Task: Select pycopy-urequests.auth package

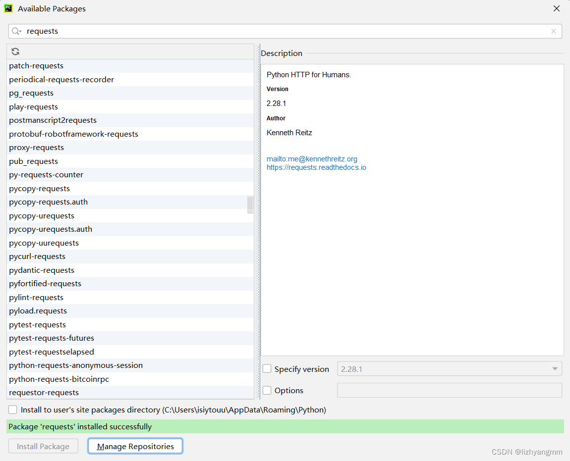Action: pyautogui.click(x=130, y=229)
